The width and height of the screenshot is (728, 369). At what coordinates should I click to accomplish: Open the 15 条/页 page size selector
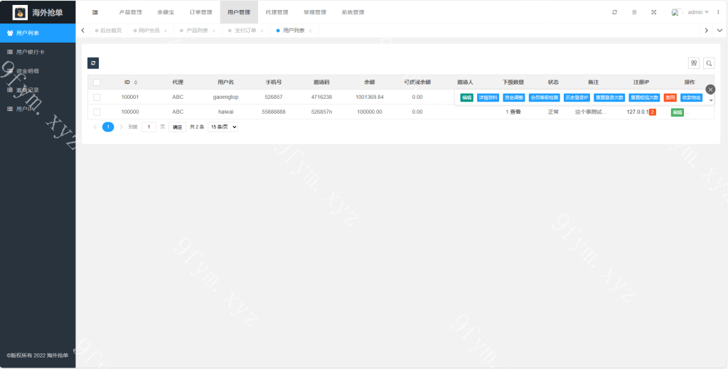click(223, 127)
